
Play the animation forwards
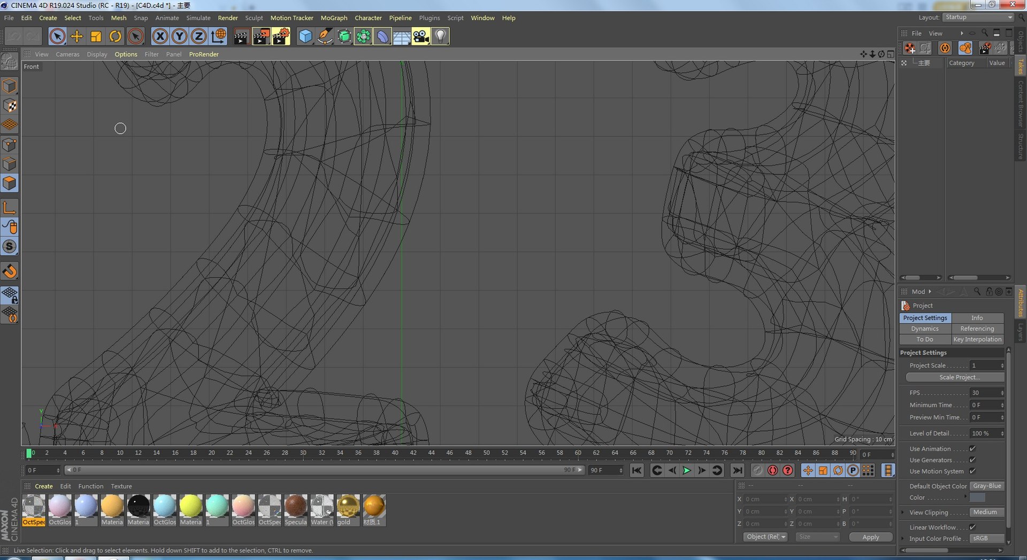coord(687,470)
